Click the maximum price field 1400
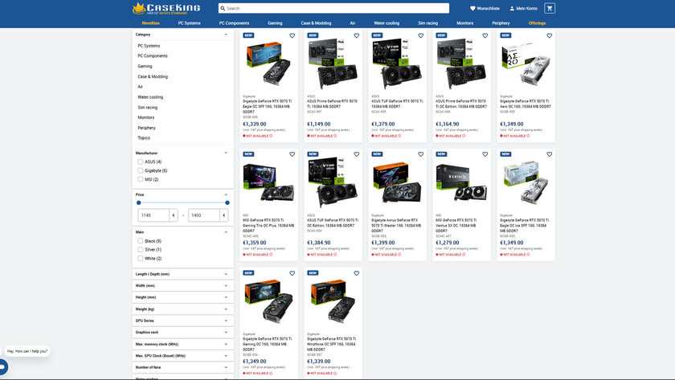The height and width of the screenshot is (380, 675). click(204, 215)
